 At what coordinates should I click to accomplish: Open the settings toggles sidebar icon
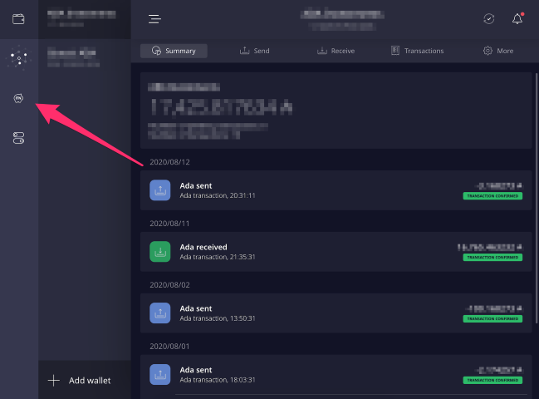pos(18,138)
